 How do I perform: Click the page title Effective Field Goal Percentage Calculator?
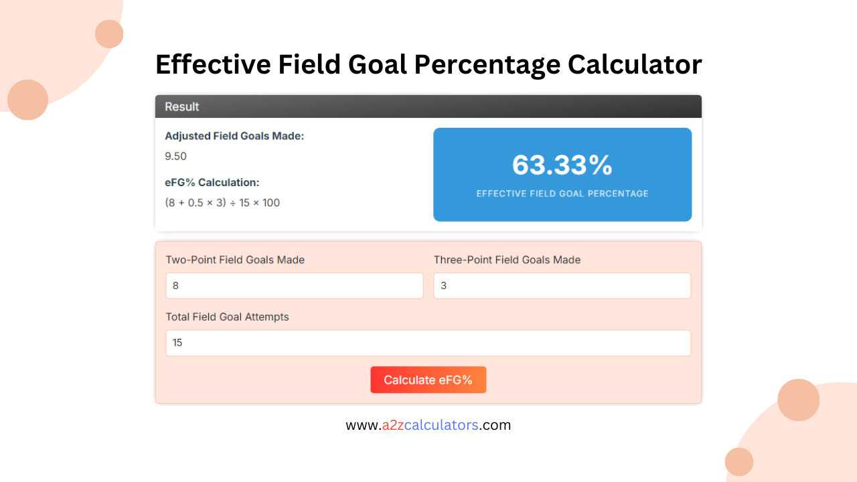428,64
